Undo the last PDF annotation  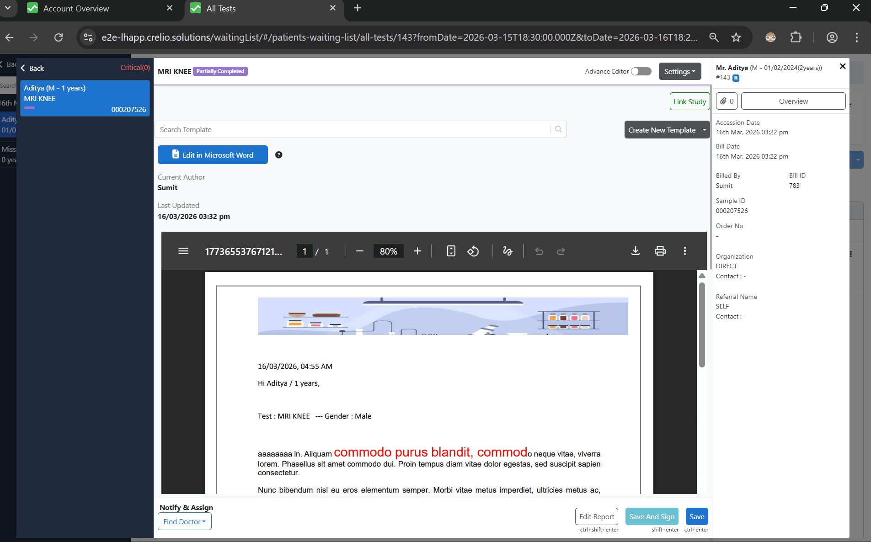click(x=539, y=251)
